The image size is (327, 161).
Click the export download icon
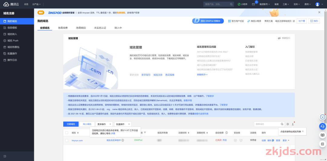pyautogui.click(x=293, y=124)
